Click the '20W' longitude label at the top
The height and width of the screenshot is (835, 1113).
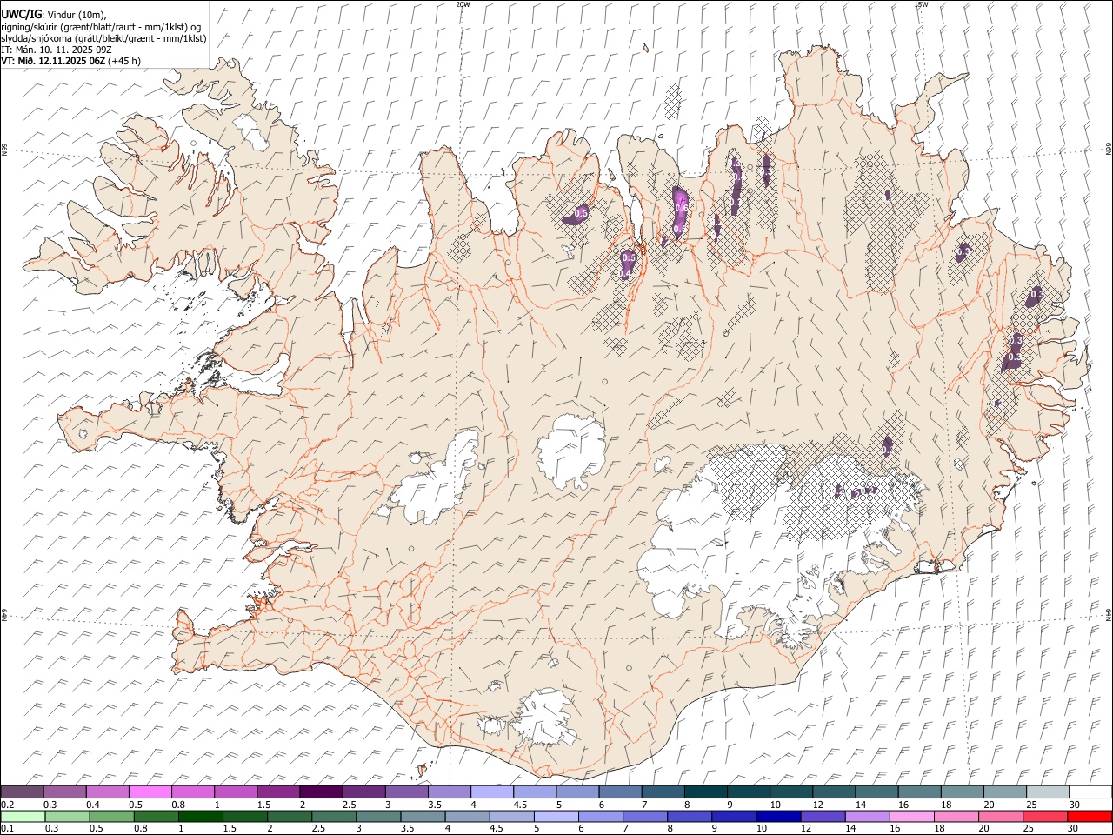click(x=463, y=4)
